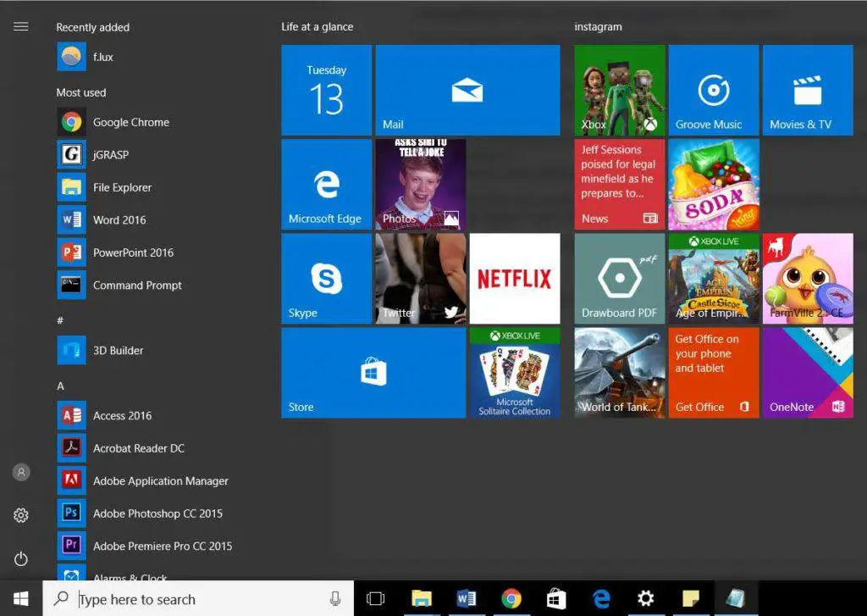Open Edge from the taskbar
The width and height of the screenshot is (867, 616).
pyautogui.click(x=601, y=598)
